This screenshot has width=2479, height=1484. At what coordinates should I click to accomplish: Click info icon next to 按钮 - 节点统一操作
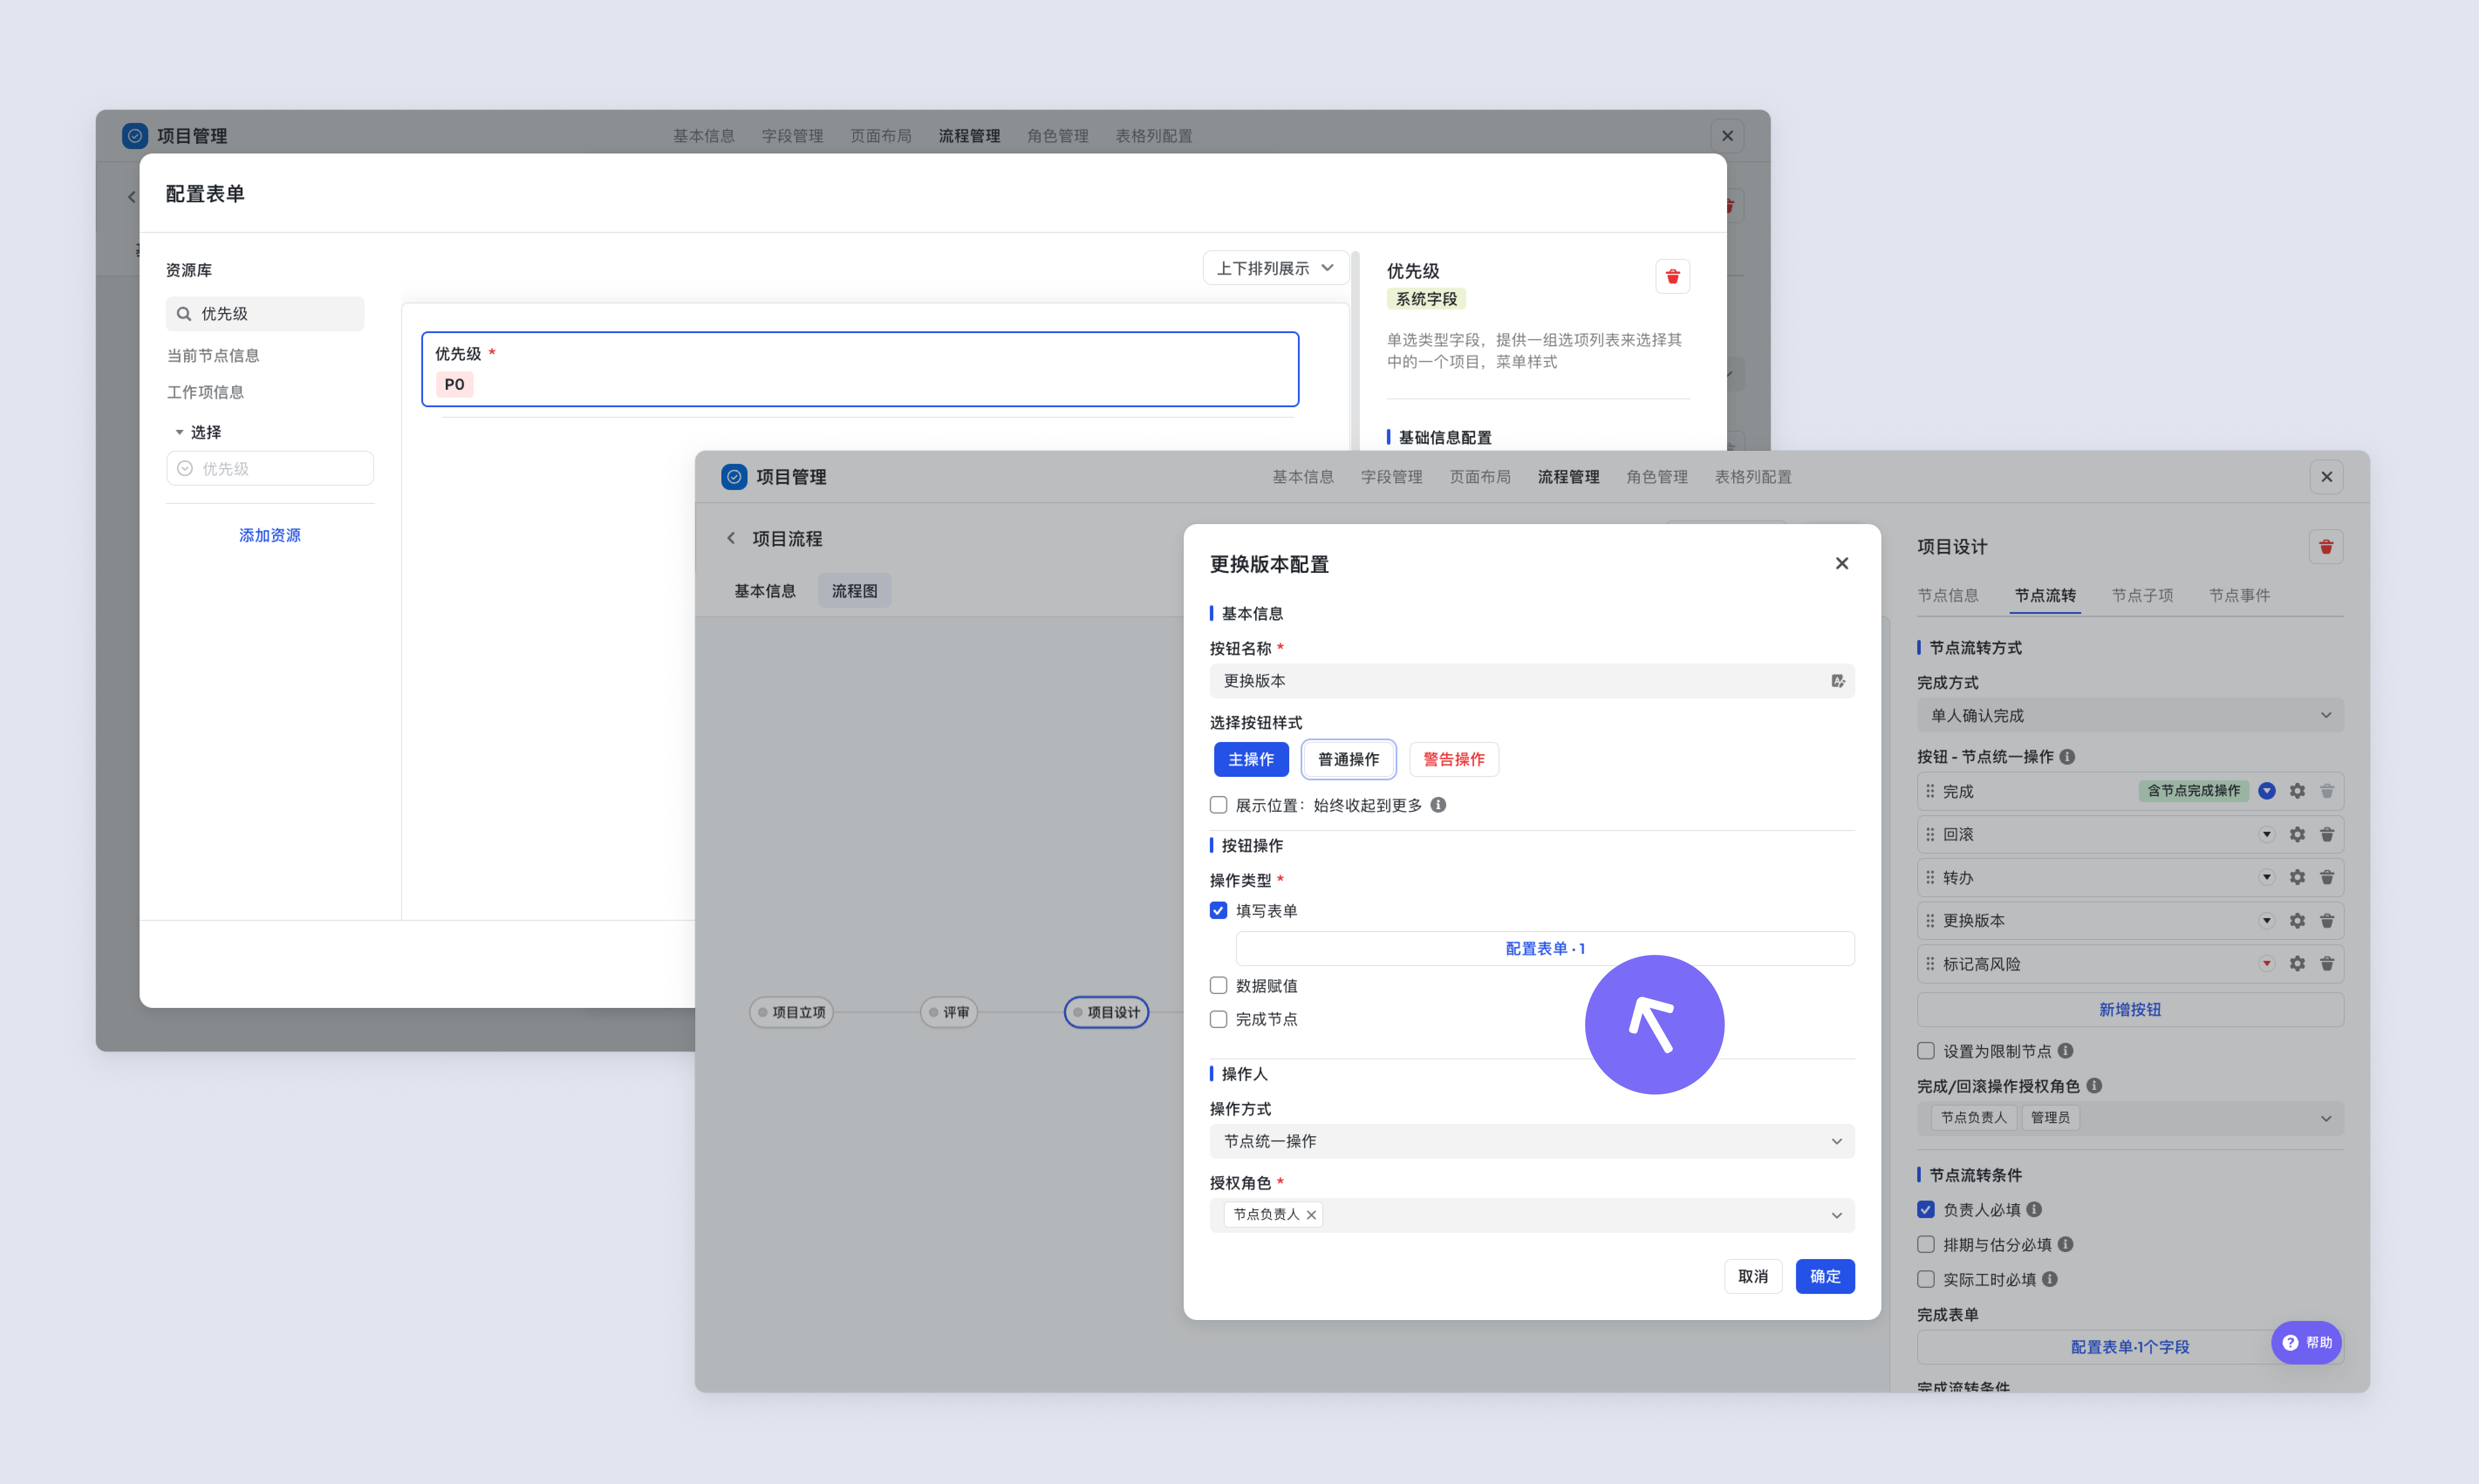2067,757
